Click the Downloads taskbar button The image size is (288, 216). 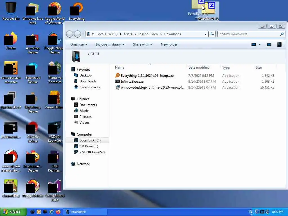[x=85, y=212]
